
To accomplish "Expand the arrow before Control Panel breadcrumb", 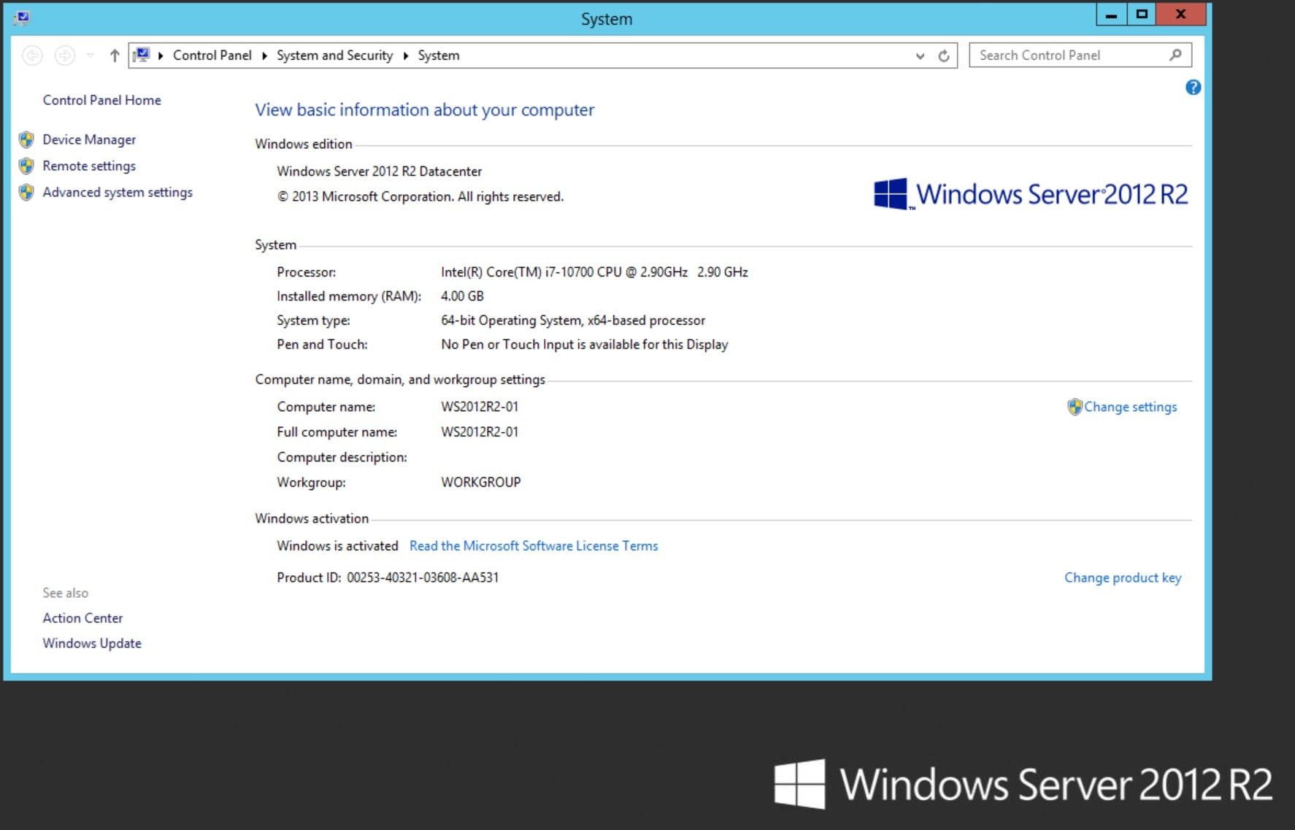I will pyautogui.click(x=161, y=55).
